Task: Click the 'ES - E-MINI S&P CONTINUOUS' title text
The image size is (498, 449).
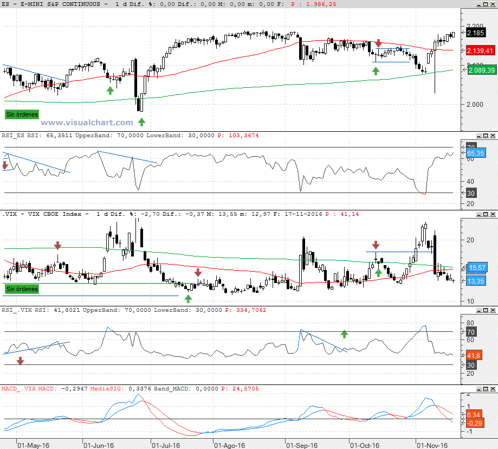Action: (x=51, y=4)
